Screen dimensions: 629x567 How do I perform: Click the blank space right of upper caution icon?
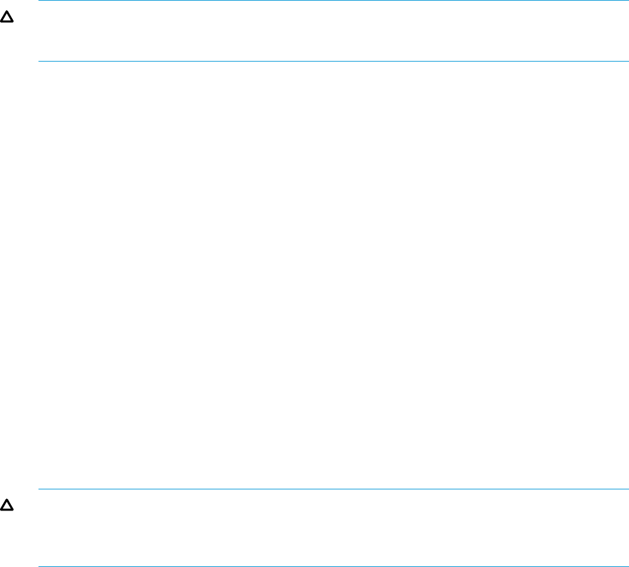tap(26, 17)
